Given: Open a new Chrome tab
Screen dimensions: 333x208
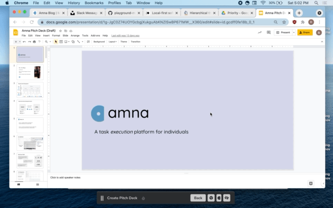Looking at the screenshot, I should (x=299, y=13).
